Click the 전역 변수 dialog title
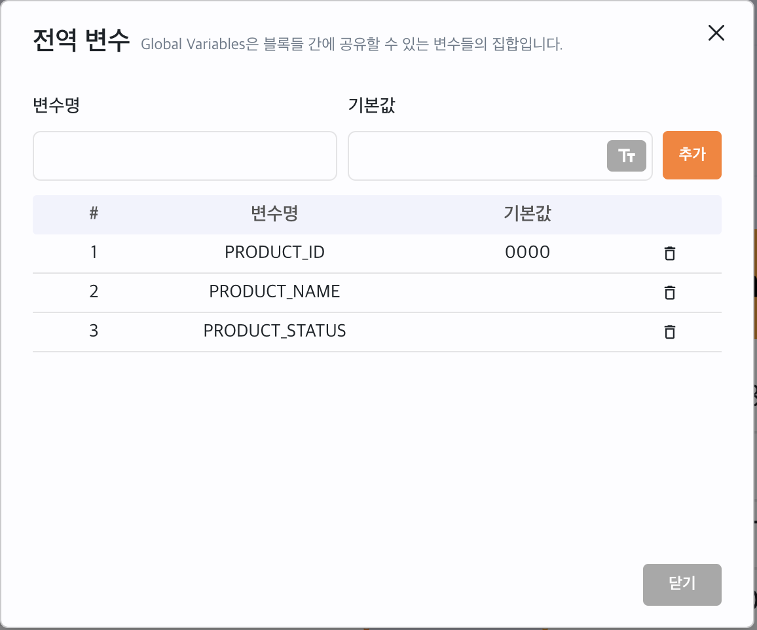The height and width of the screenshot is (630, 757). coord(81,40)
